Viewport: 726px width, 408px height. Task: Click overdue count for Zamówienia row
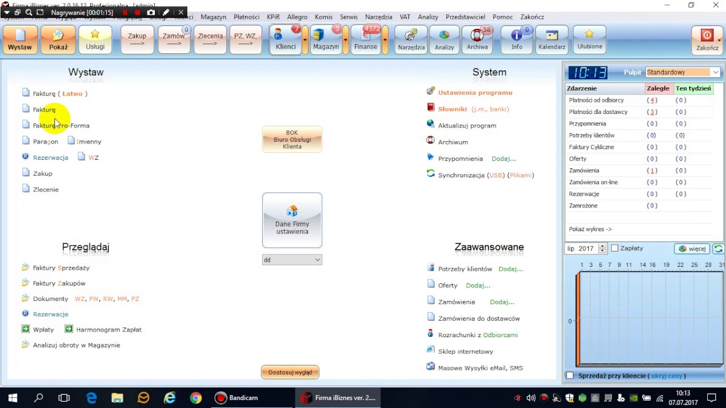[652, 171]
